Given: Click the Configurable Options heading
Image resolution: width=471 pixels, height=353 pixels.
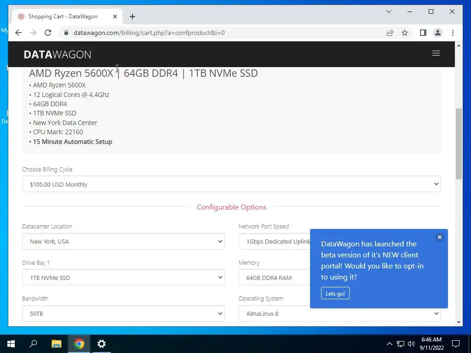Looking at the screenshot, I should (x=231, y=207).
